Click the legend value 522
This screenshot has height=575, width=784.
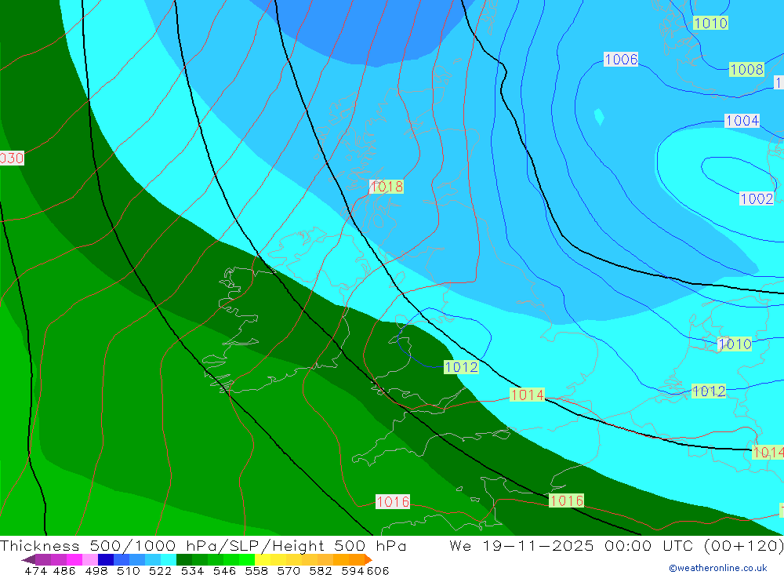point(160,570)
